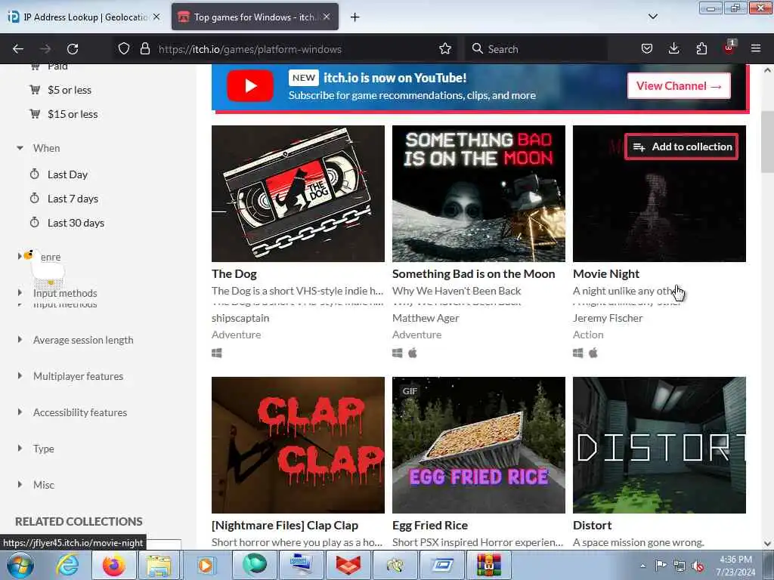Image resolution: width=774 pixels, height=580 pixels.
Task: Visit author Matthew Ager's page
Action: click(x=426, y=318)
